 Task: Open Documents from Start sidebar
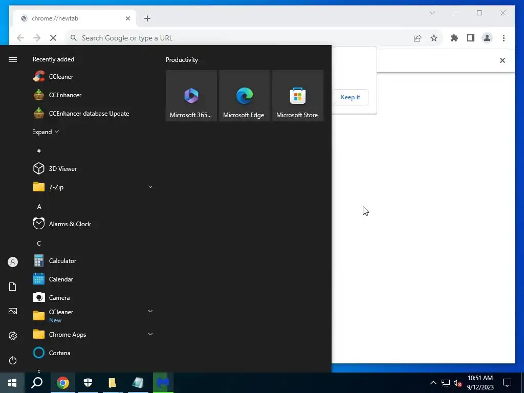click(13, 287)
